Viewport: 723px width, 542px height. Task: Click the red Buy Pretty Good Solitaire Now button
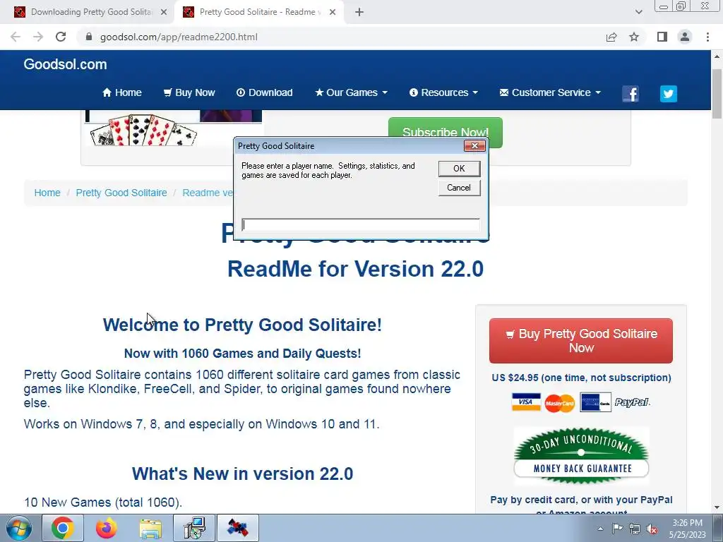click(581, 341)
